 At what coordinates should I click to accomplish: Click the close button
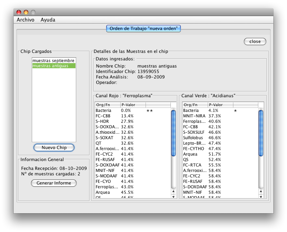pos(255,42)
